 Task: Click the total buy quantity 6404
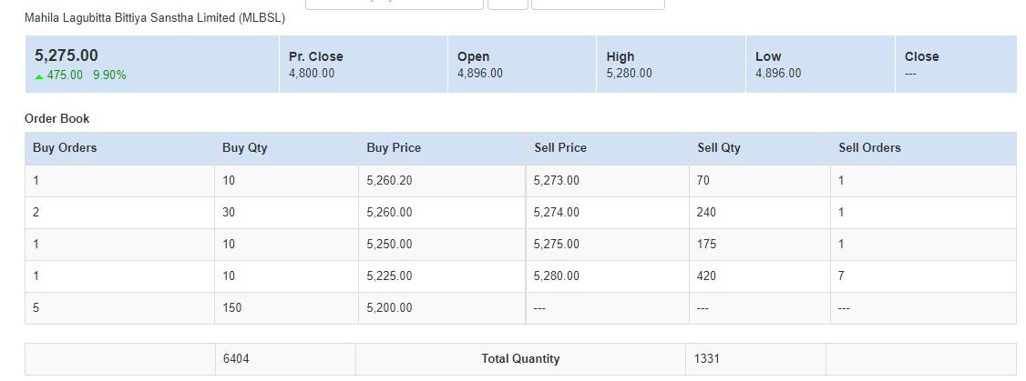(236, 359)
